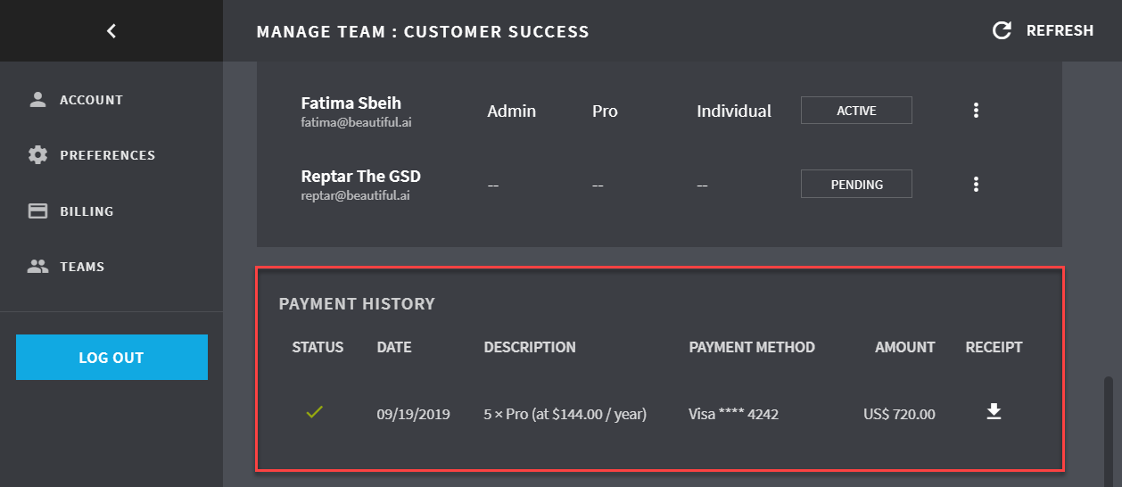
Task: Click the Refresh label
Action: pyautogui.click(x=1060, y=31)
